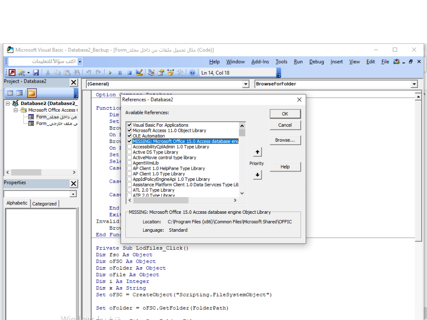Click the Break pause icon
This screenshot has width=427, height=320.
120,73
